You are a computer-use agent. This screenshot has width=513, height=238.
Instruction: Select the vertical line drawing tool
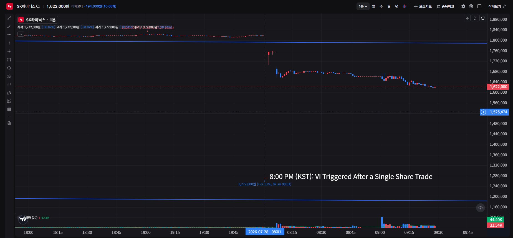click(9, 43)
